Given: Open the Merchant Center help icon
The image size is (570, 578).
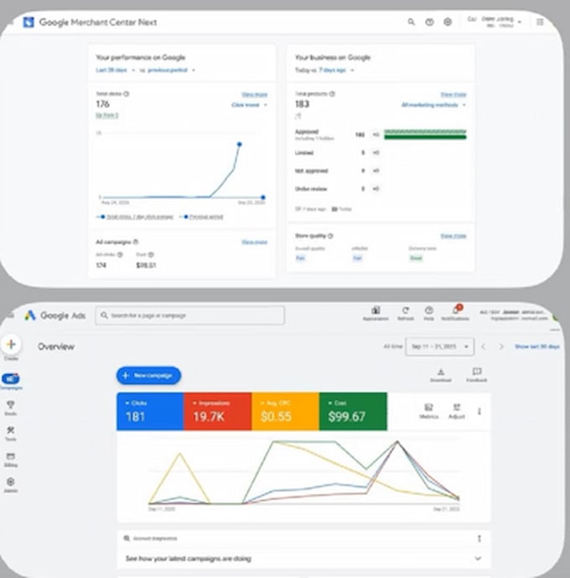Looking at the screenshot, I should click(x=429, y=22).
